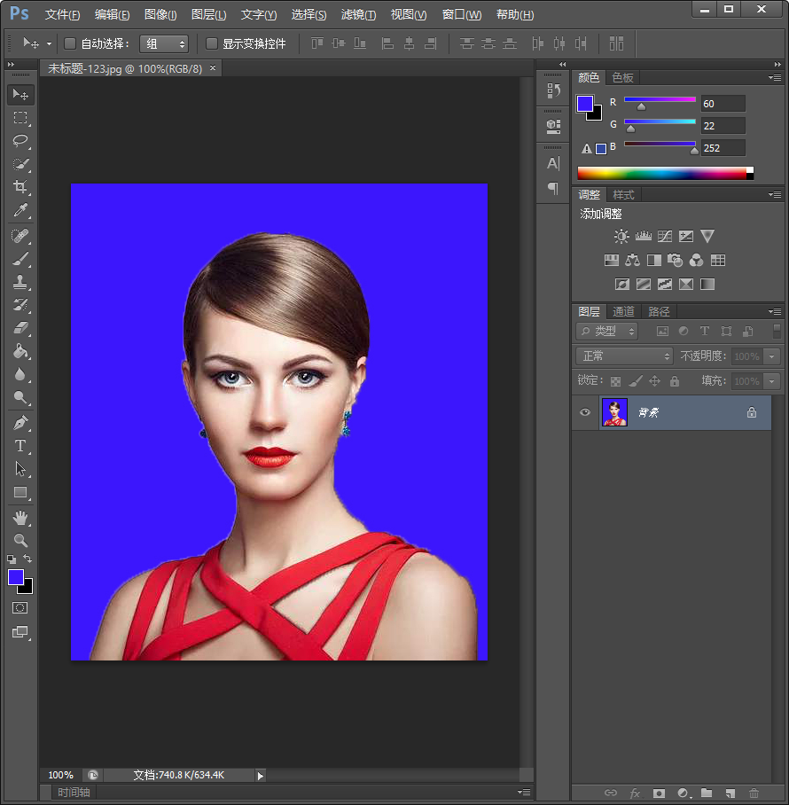Expand the status bar info arrow
This screenshot has width=789, height=805.
261,776
